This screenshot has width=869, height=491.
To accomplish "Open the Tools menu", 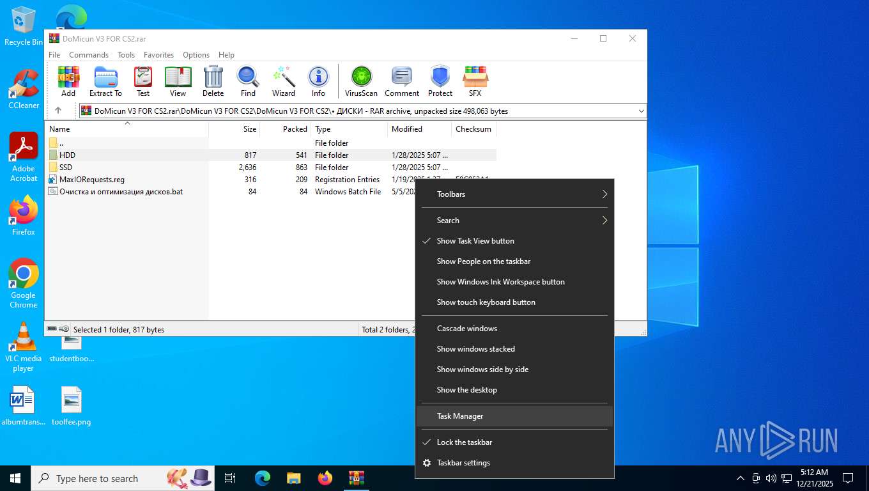I will pos(126,55).
